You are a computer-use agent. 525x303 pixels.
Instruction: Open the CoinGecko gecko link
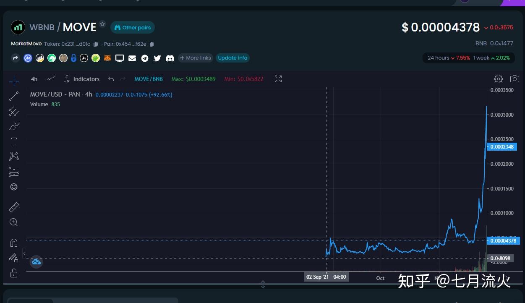[x=96, y=58]
